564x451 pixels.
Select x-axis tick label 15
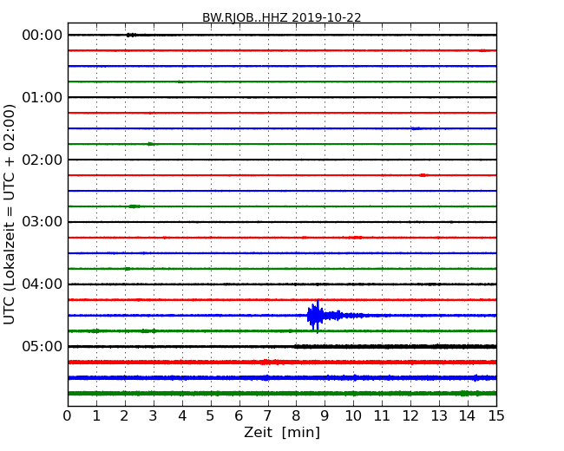point(496,415)
